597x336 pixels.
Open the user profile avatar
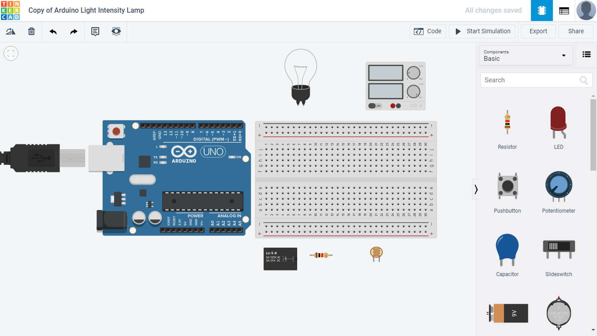click(586, 10)
